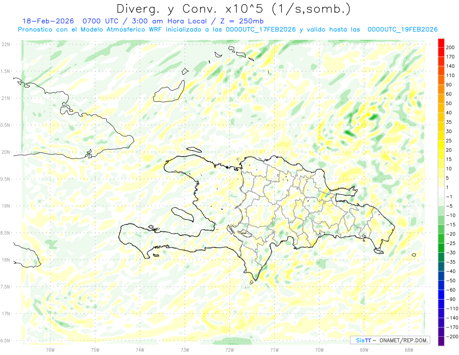Click the '75W' longitude label
Image resolution: width=459 pixels, height=355 pixels.
click(x=95, y=350)
